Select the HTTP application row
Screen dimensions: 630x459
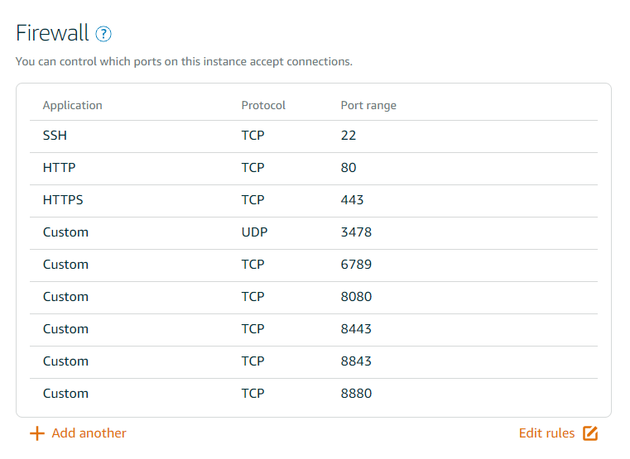(x=314, y=169)
